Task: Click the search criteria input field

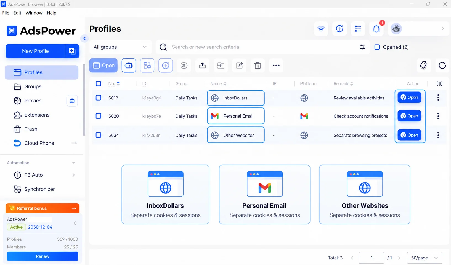Action: 262,47
